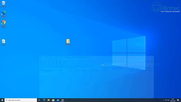The width and height of the screenshot is (181, 102).
Task: Open the Action Center notifications icon
Action: [178, 100]
